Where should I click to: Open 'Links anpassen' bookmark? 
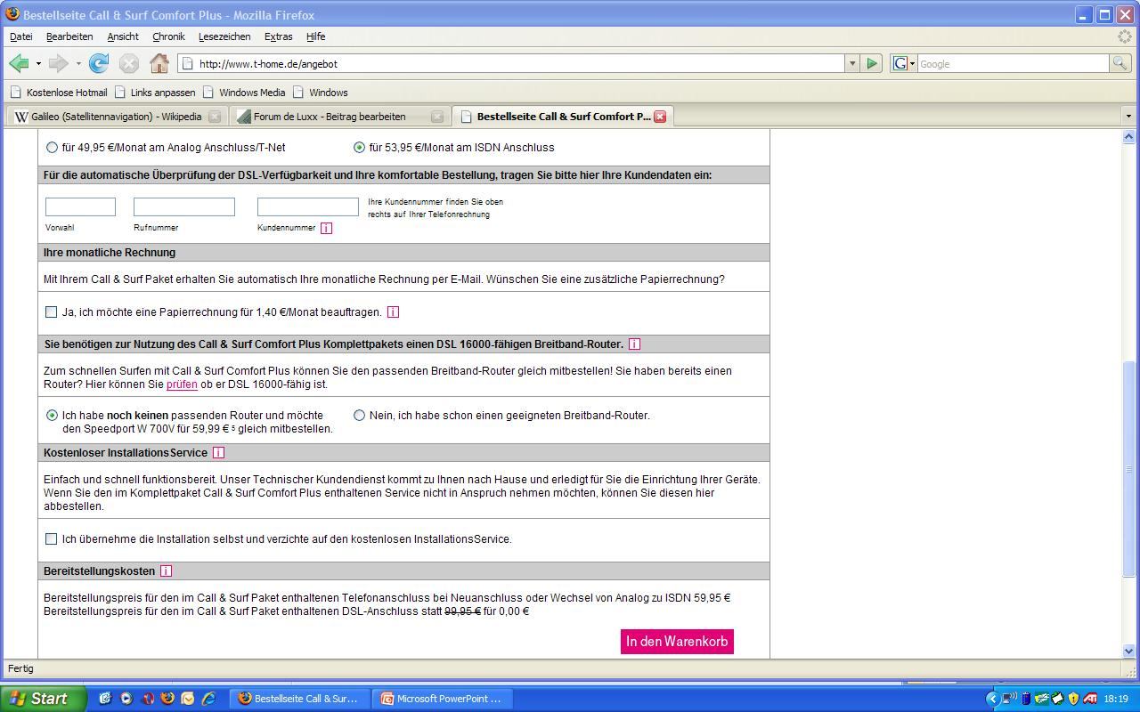pyautogui.click(x=155, y=93)
